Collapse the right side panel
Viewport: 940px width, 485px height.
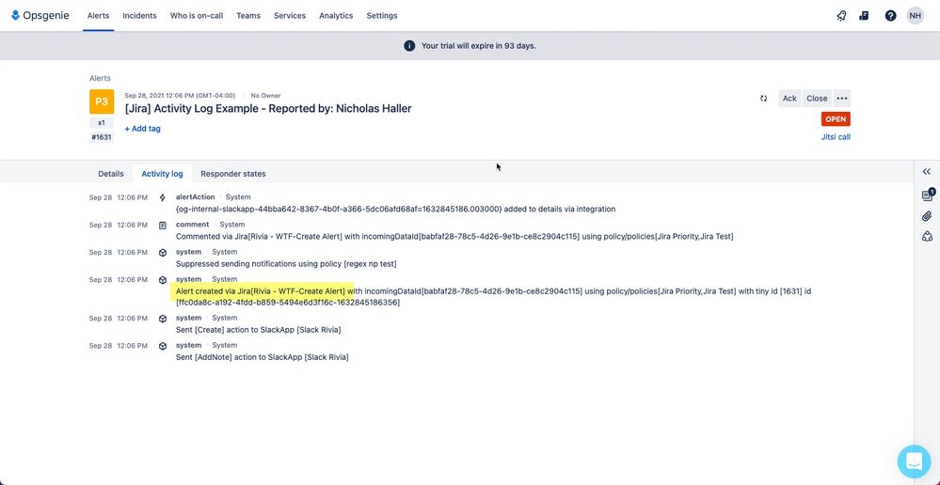927,172
